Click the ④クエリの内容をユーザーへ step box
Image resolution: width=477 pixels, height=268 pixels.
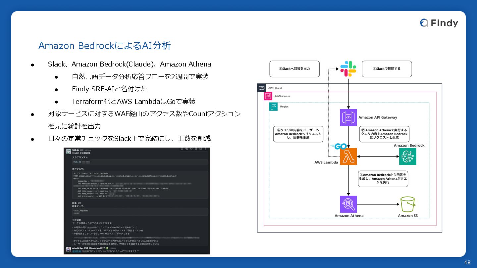click(x=298, y=134)
